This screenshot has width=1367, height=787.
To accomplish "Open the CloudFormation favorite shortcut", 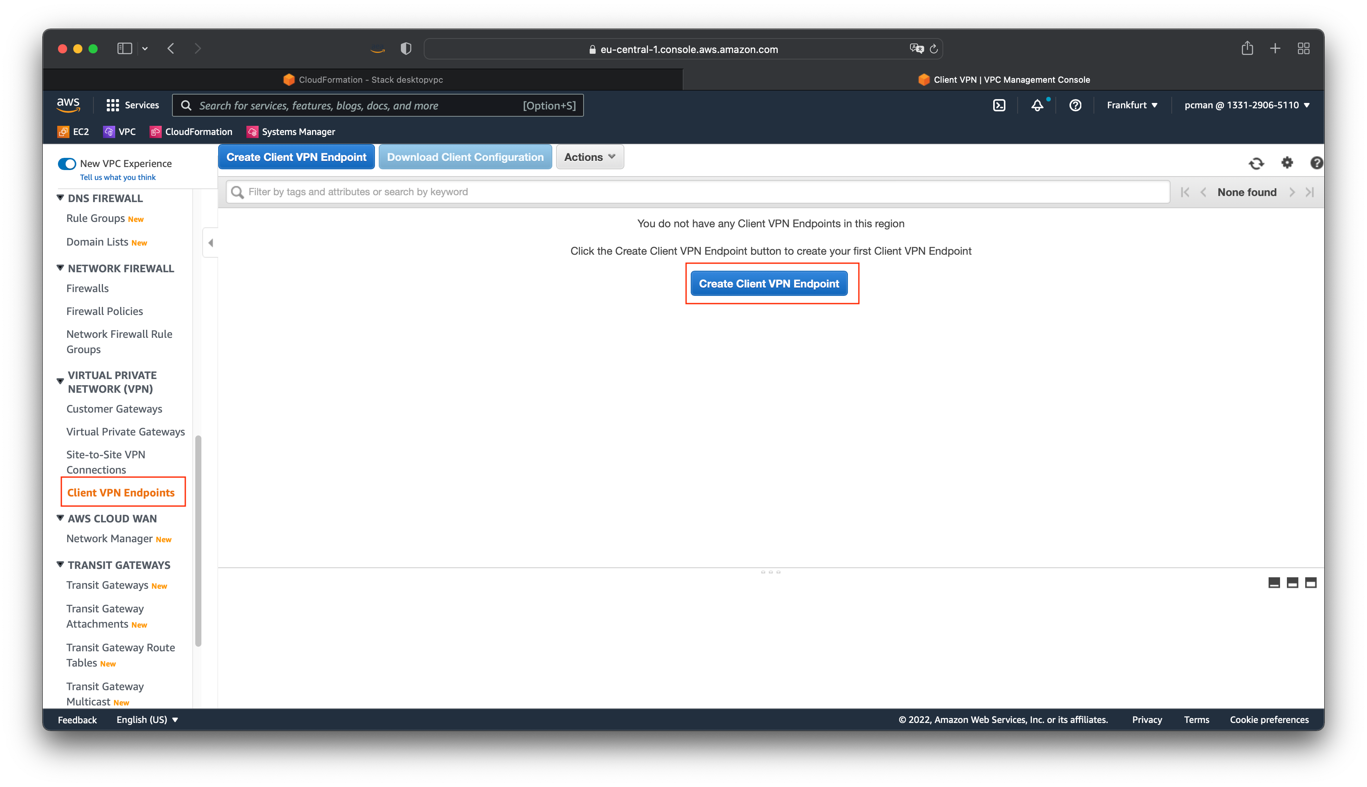I will (x=191, y=132).
